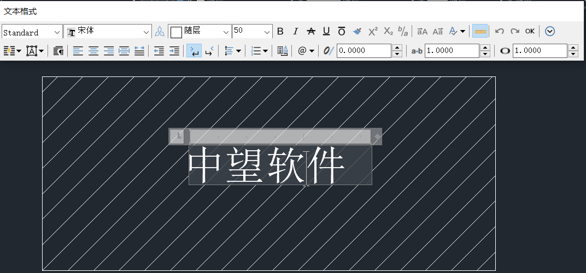Decrease the width factor value
The height and width of the screenshot is (273, 586).
pyautogui.click(x=573, y=54)
